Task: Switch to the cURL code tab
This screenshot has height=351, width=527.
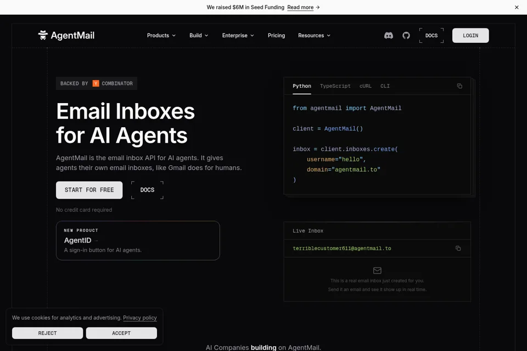Action: coord(366,86)
